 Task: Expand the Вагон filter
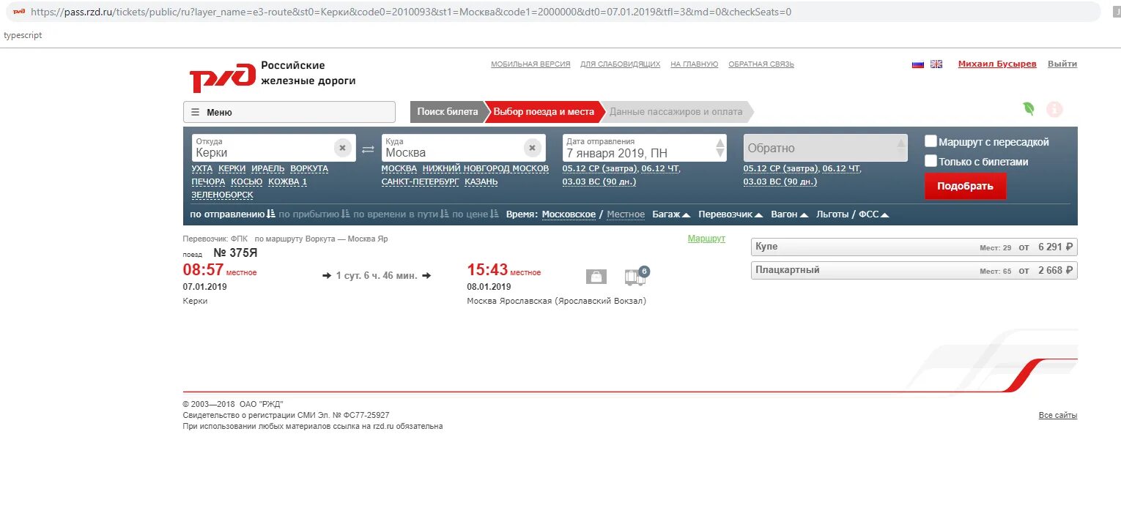point(790,214)
